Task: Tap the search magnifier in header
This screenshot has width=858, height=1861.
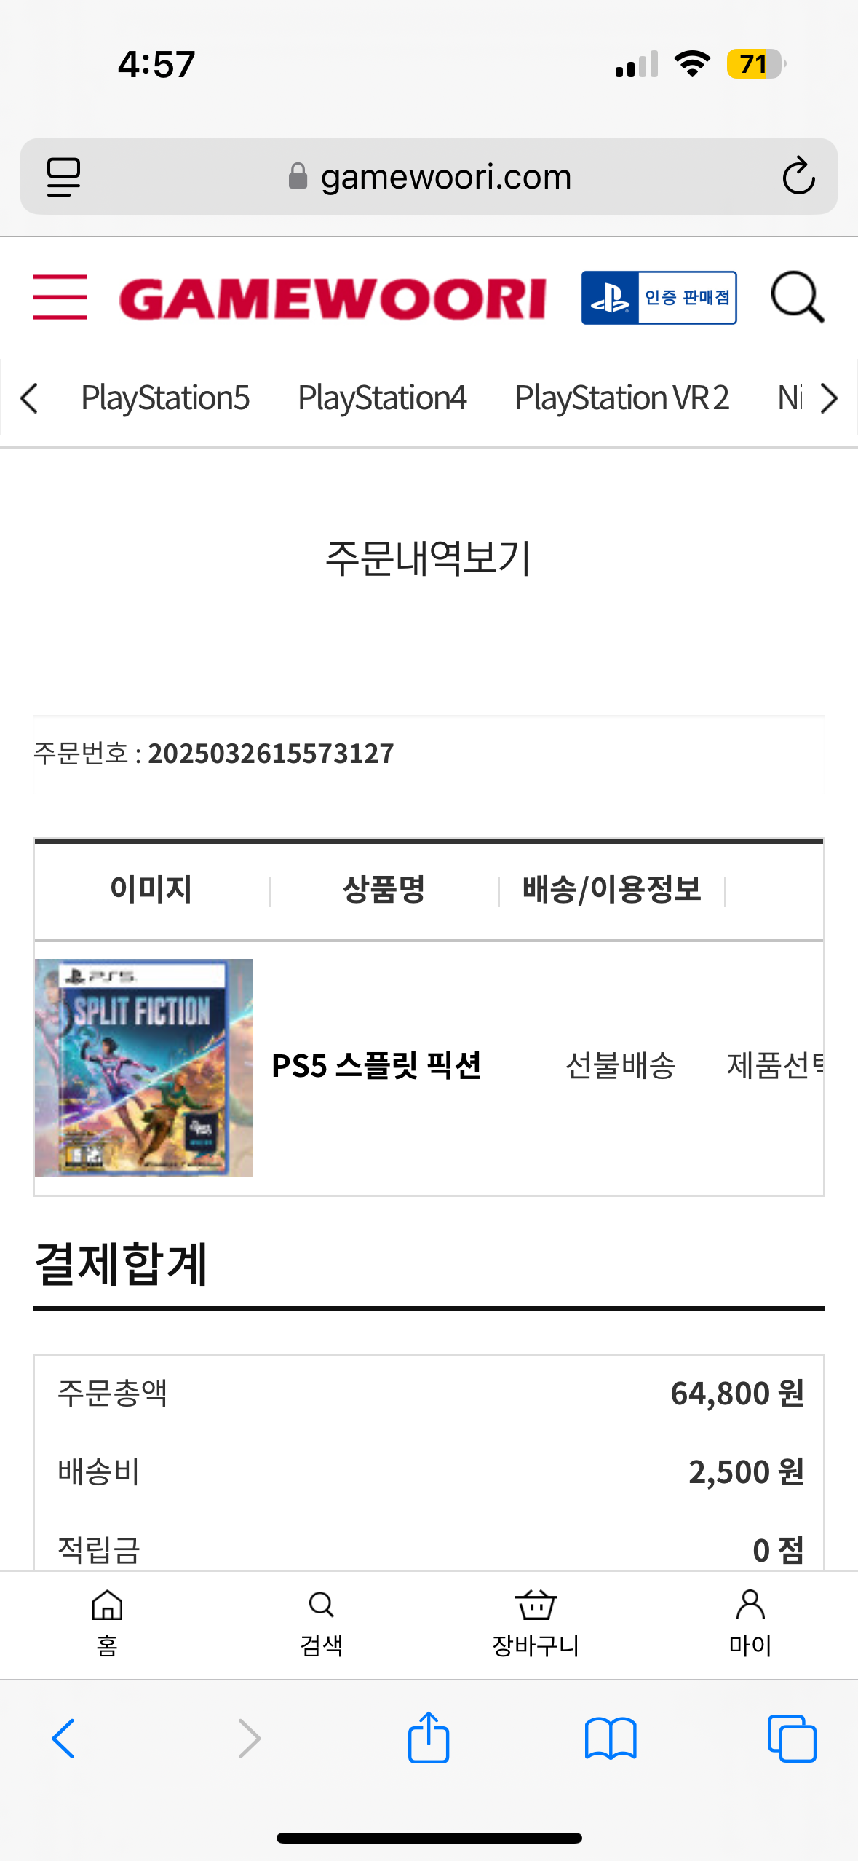Action: [798, 297]
